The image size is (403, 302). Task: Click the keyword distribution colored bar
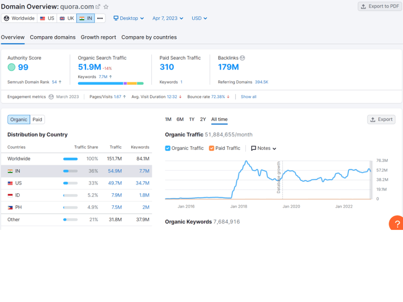[x=111, y=83]
